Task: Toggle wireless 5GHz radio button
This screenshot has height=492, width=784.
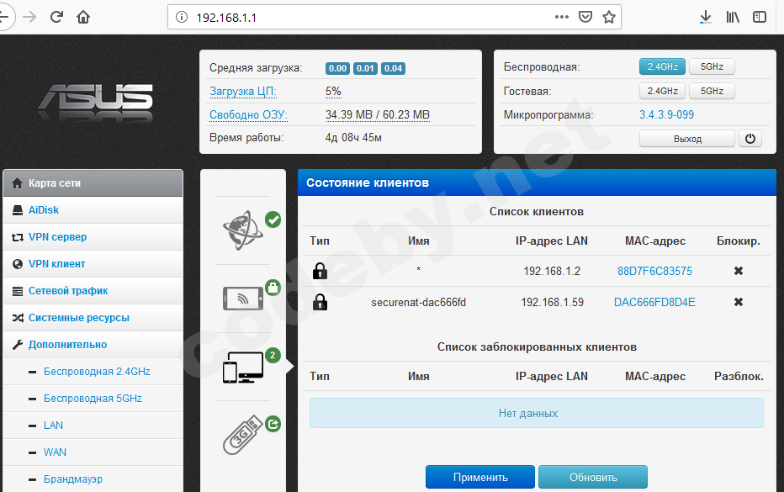Action: pyautogui.click(x=712, y=66)
